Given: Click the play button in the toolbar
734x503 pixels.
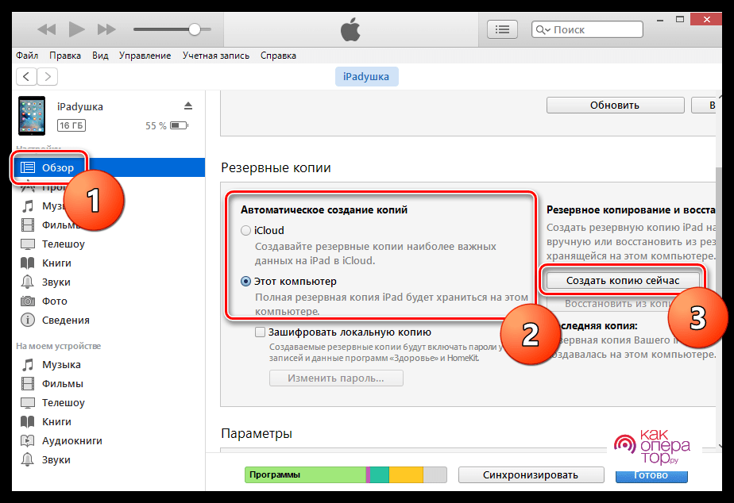Looking at the screenshot, I should point(77,29).
